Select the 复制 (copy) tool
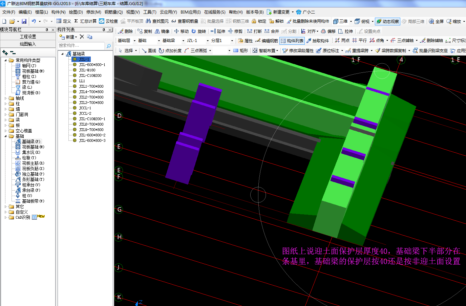The image size is (466, 306). click(145, 31)
